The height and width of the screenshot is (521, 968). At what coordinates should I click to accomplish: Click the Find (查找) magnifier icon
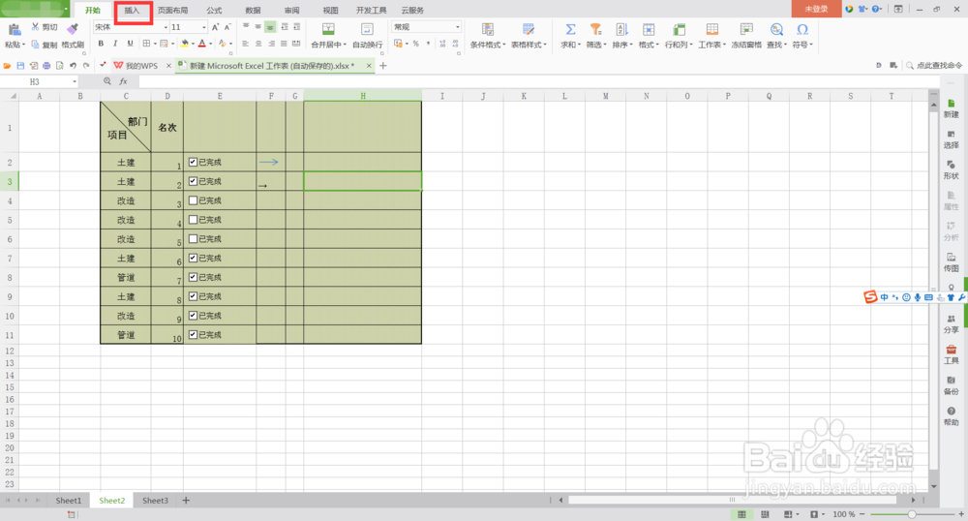pos(776,29)
